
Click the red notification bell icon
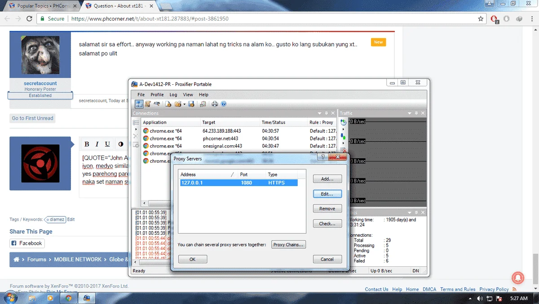point(518,278)
